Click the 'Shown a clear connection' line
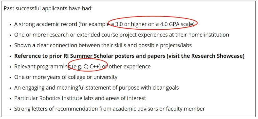258x119 pixels. coord(103,45)
